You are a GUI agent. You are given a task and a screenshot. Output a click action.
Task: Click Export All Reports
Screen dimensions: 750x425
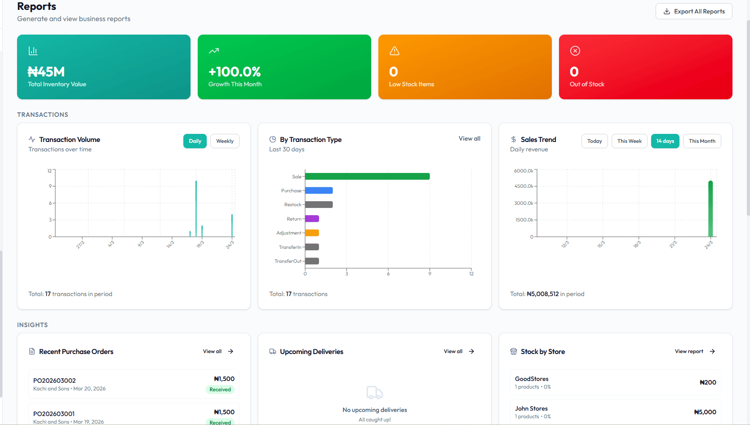point(694,11)
